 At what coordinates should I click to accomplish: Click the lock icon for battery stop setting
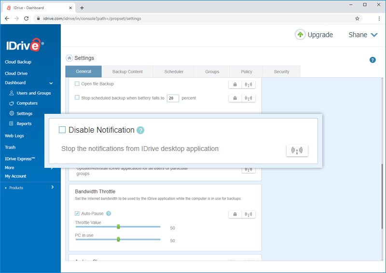[235, 98]
